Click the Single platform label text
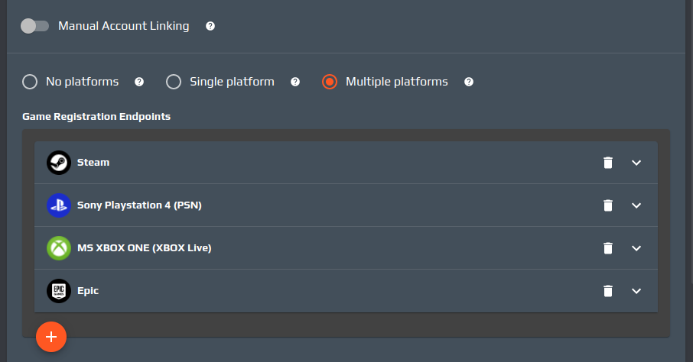 232,82
